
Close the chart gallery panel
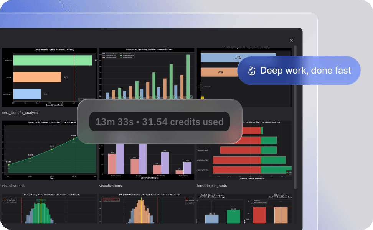(x=291, y=40)
